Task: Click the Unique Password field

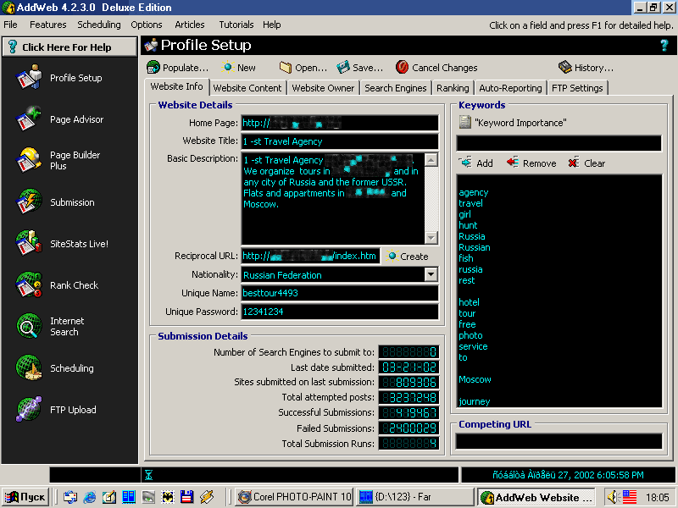Action: (x=340, y=312)
